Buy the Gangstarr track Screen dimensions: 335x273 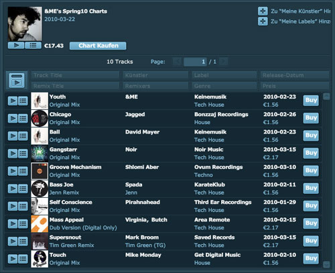(x=311, y=153)
